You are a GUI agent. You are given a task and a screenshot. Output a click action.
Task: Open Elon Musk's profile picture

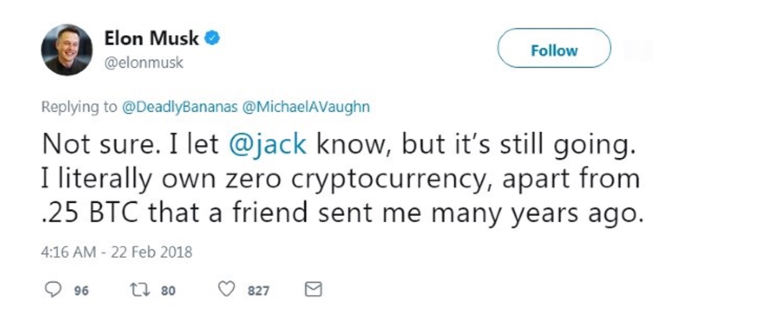pos(67,50)
